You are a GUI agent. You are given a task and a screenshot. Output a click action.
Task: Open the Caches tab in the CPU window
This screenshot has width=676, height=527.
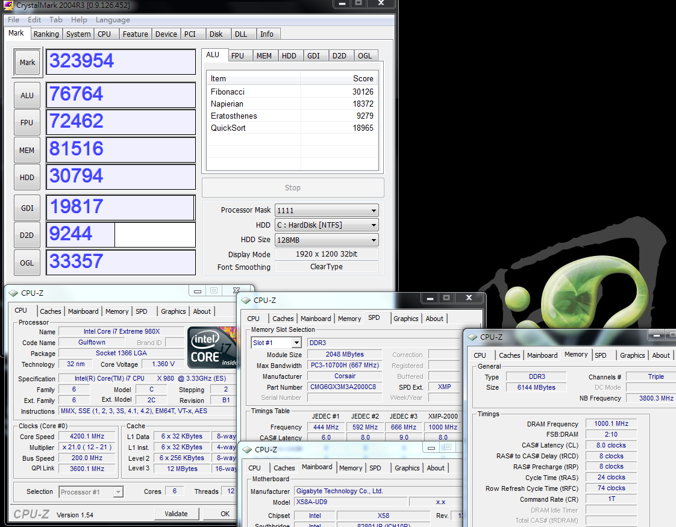(x=51, y=311)
